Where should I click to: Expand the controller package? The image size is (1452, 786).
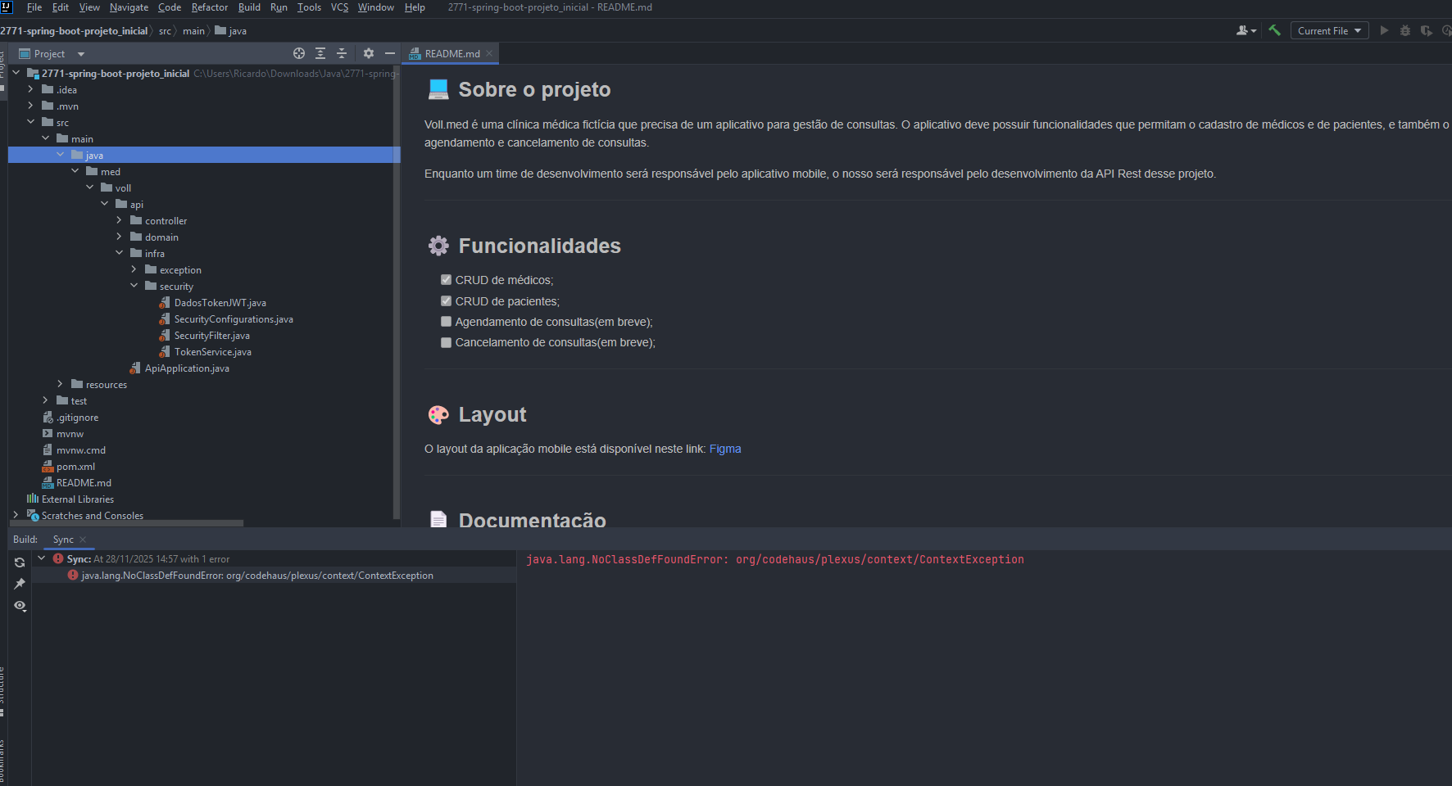(x=119, y=220)
